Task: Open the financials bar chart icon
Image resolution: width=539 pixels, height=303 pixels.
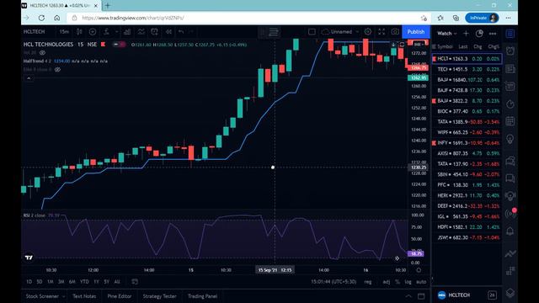Action: click(x=127, y=32)
